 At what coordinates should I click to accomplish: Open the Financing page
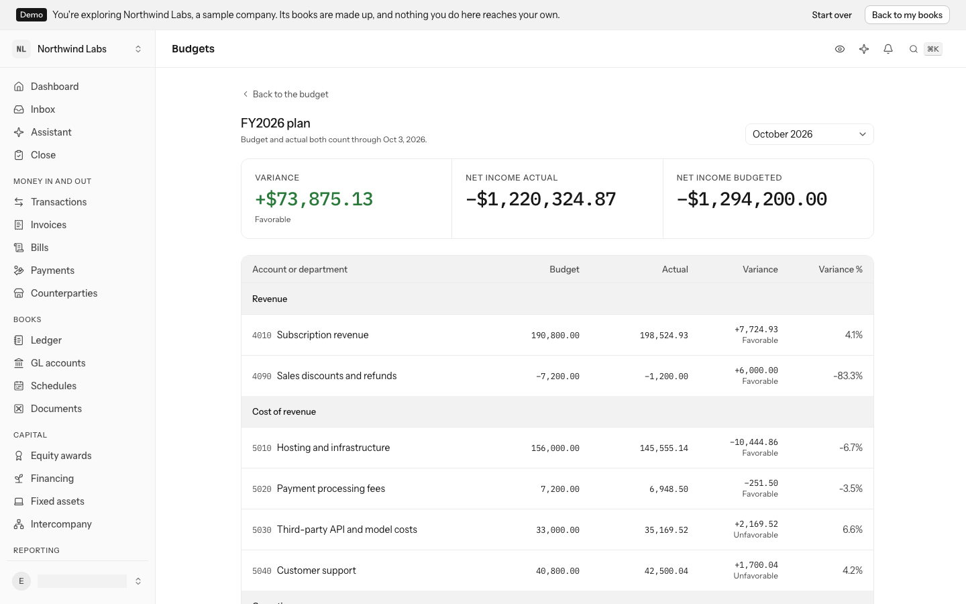[x=77, y=479]
